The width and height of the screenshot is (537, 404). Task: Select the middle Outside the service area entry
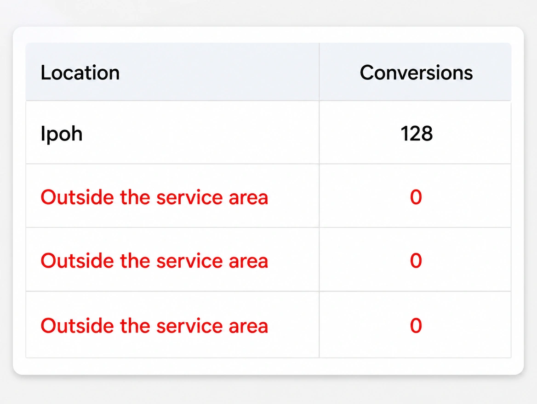pos(154,261)
